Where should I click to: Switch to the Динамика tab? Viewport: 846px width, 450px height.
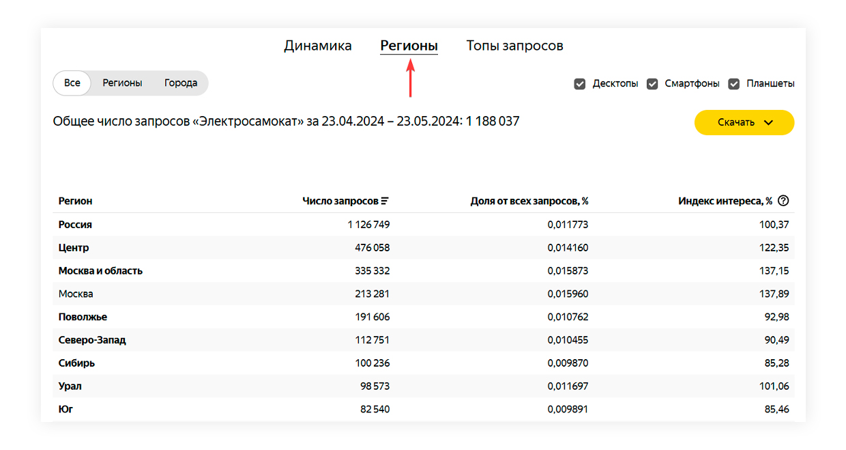click(318, 46)
